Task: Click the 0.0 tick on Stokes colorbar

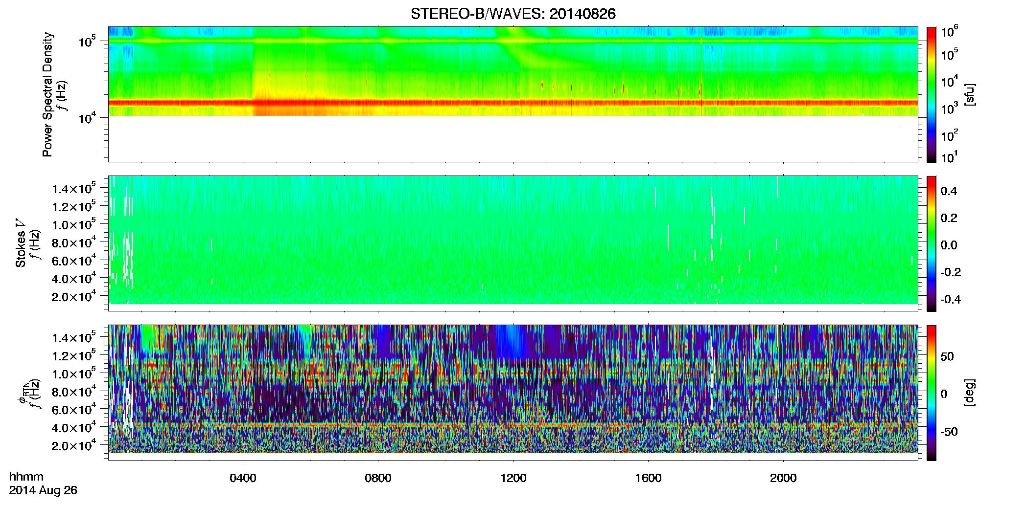Action: point(949,245)
